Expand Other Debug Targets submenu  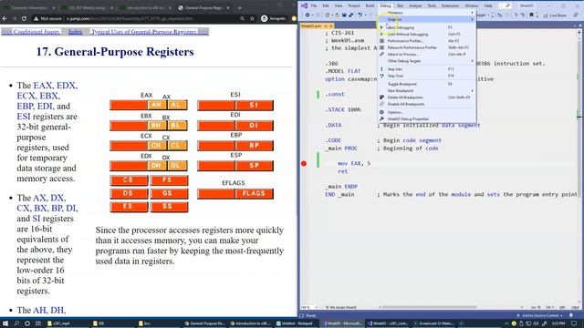tap(426, 61)
